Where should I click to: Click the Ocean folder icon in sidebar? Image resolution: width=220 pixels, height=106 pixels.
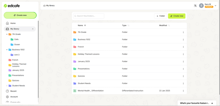12,45
